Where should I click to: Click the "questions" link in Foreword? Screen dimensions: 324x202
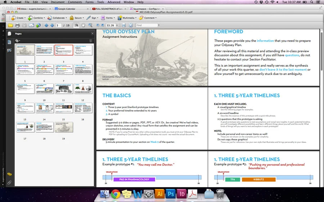coord(292,55)
